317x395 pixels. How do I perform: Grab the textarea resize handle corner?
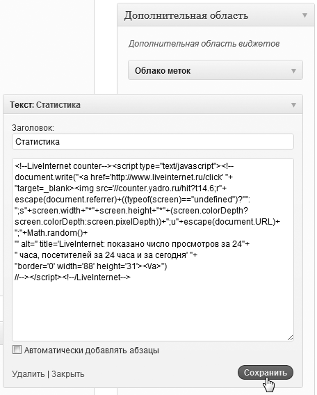291,337
